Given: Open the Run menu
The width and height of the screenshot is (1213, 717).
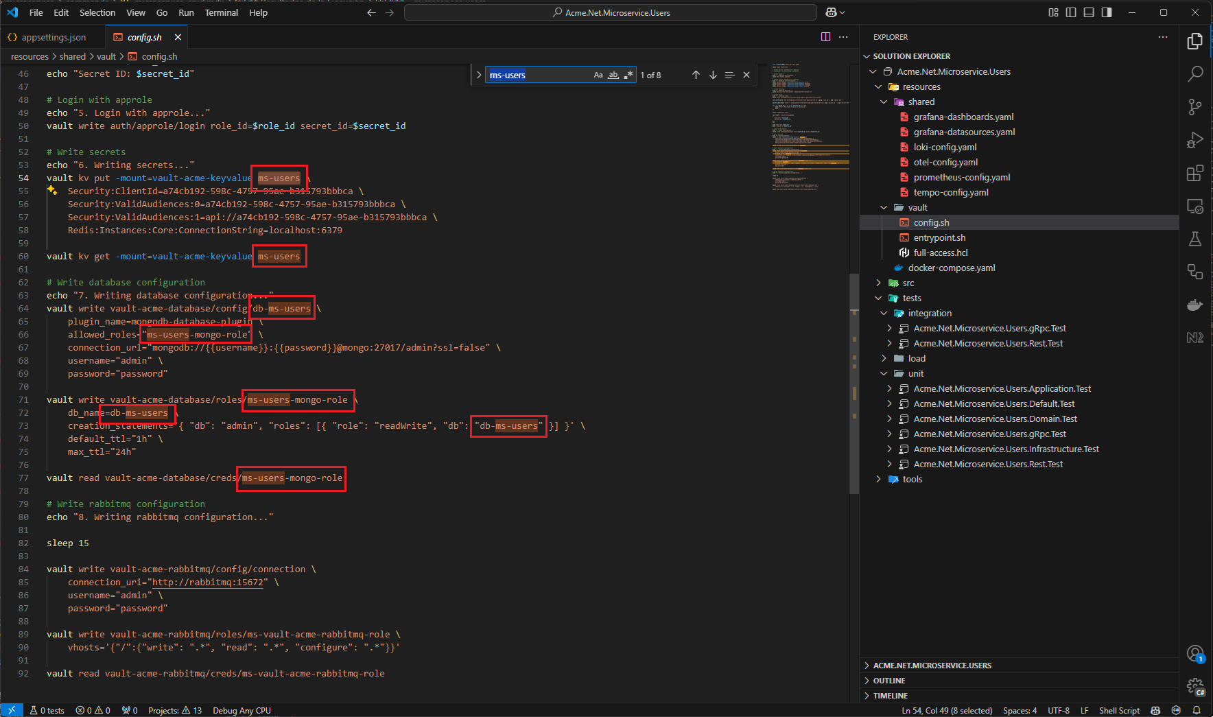Looking at the screenshot, I should click(186, 12).
